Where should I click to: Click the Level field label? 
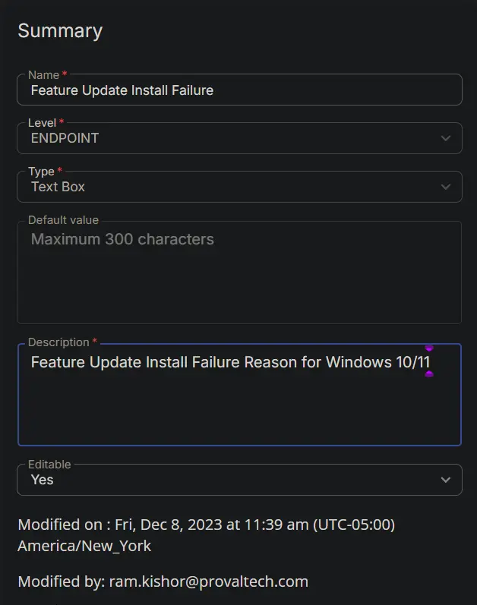pyautogui.click(x=42, y=123)
